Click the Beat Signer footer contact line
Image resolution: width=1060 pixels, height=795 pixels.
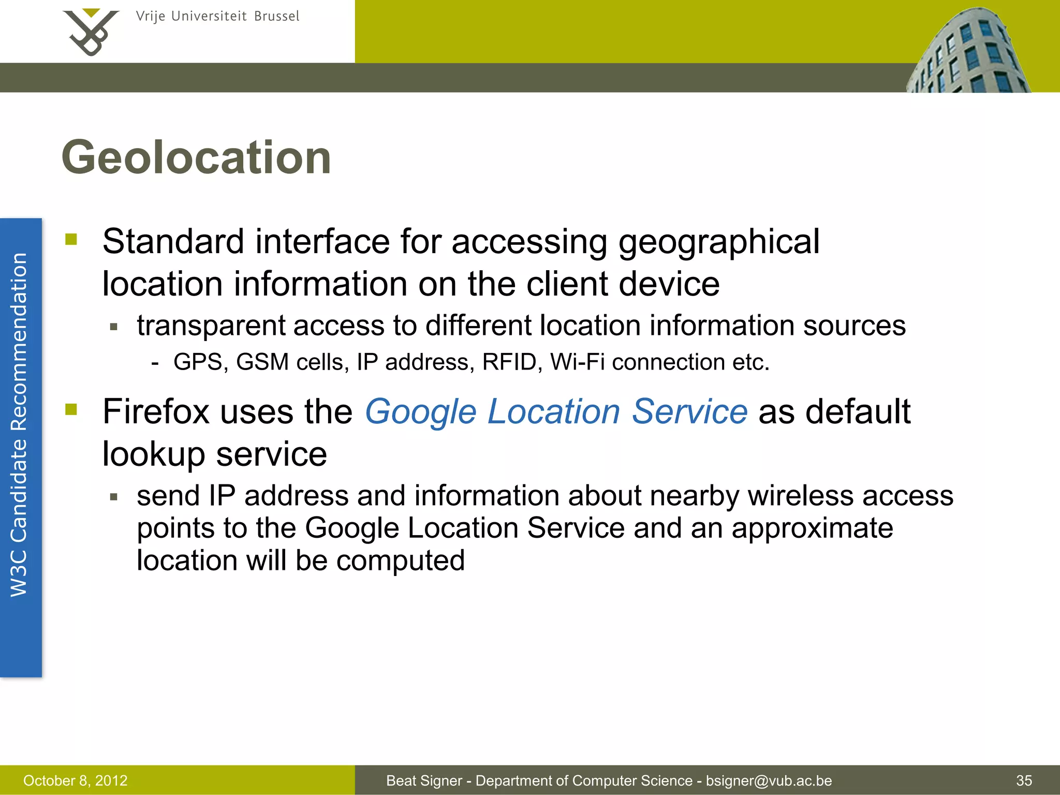[609, 781]
